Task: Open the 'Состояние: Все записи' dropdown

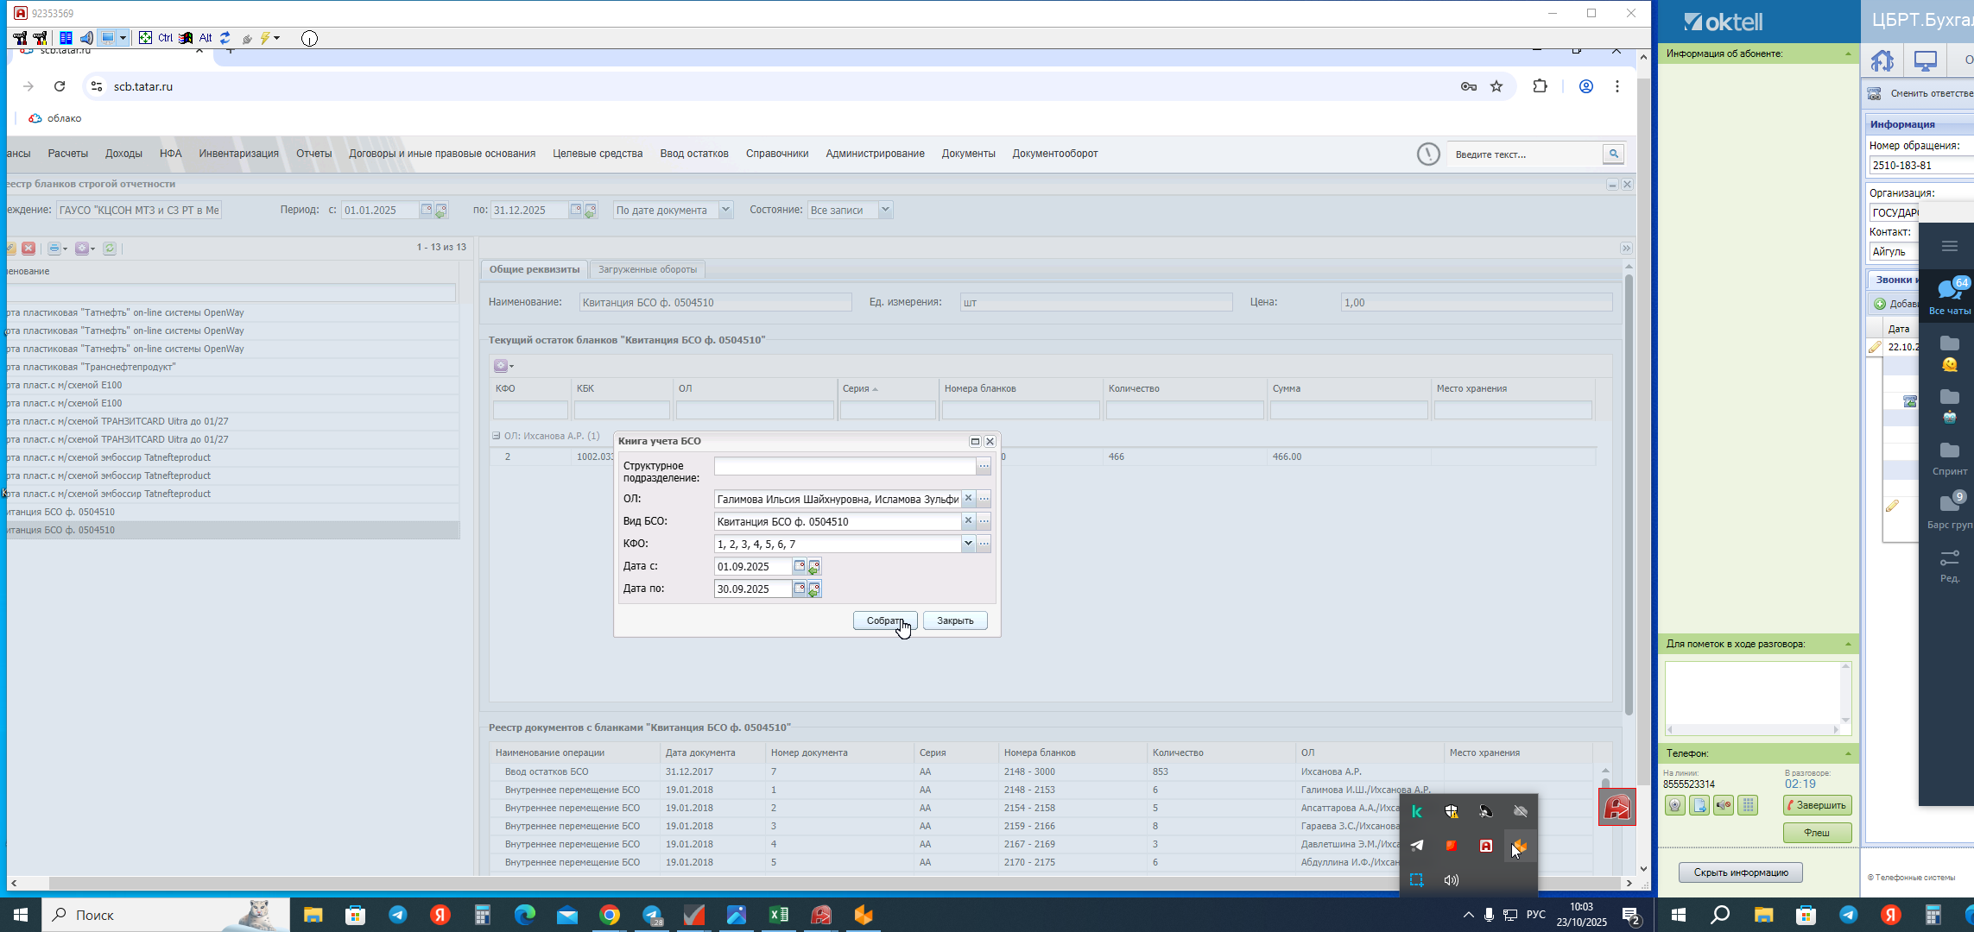Action: [x=885, y=210]
